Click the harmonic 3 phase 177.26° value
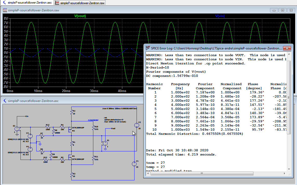 coord(257,101)
